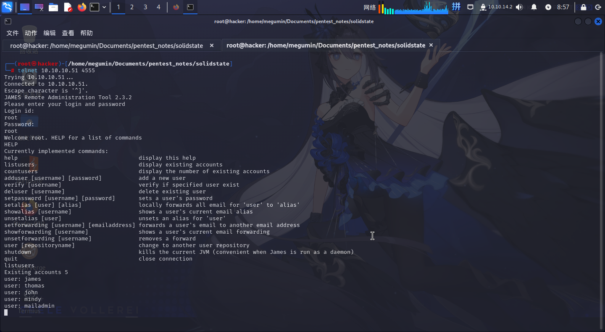This screenshot has width=605, height=332.
Task: Click 'setforwarding [username] [emailaddress]' line
Action: click(x=70, y=225)
